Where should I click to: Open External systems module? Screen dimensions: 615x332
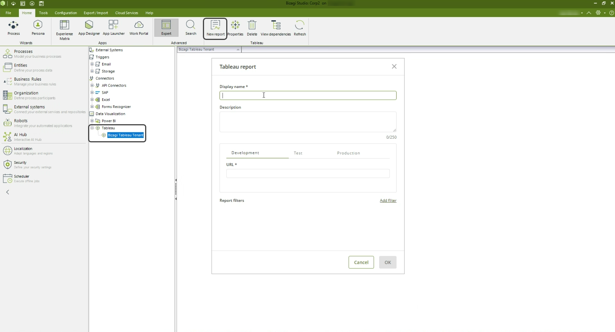[x=44, y=109]
